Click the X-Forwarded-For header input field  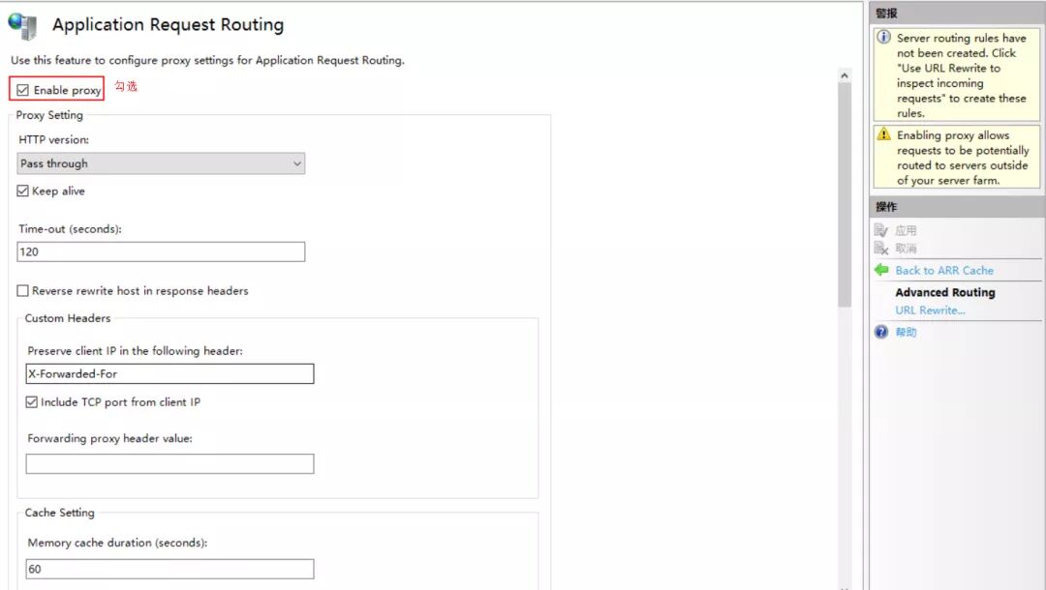pyautogui.click(x=169, y=373)
